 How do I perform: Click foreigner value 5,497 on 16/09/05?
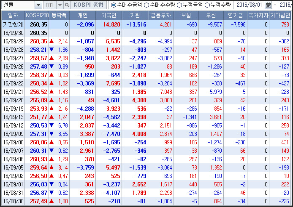click(113, 167)
